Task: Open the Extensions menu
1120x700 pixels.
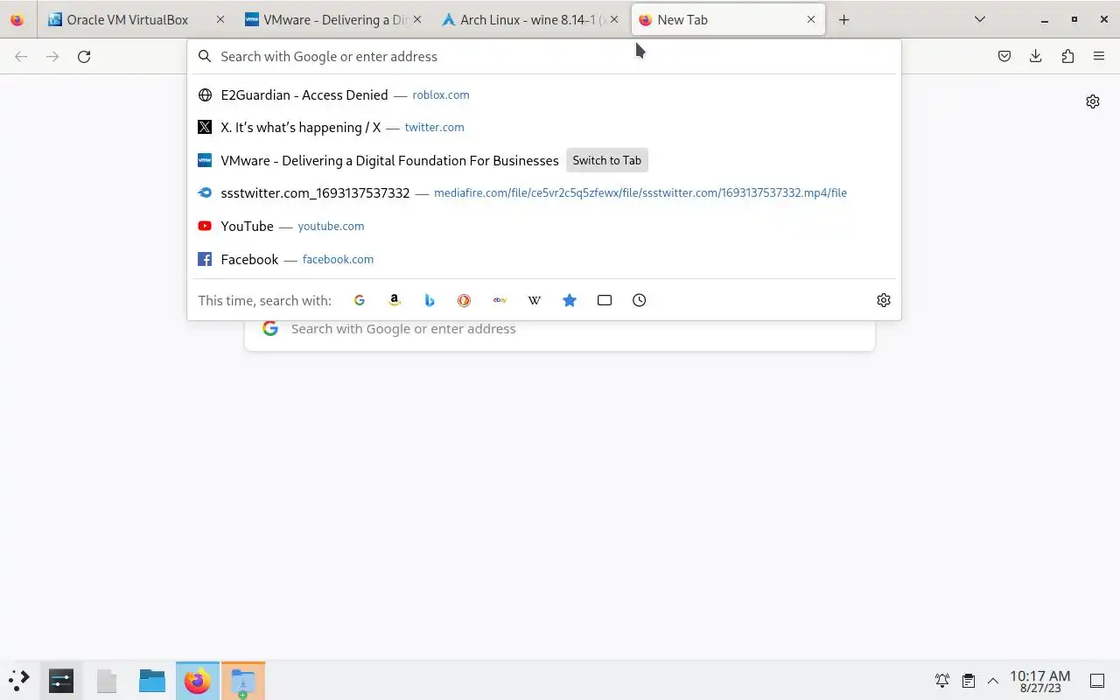Action: (x=1067, y=56)
